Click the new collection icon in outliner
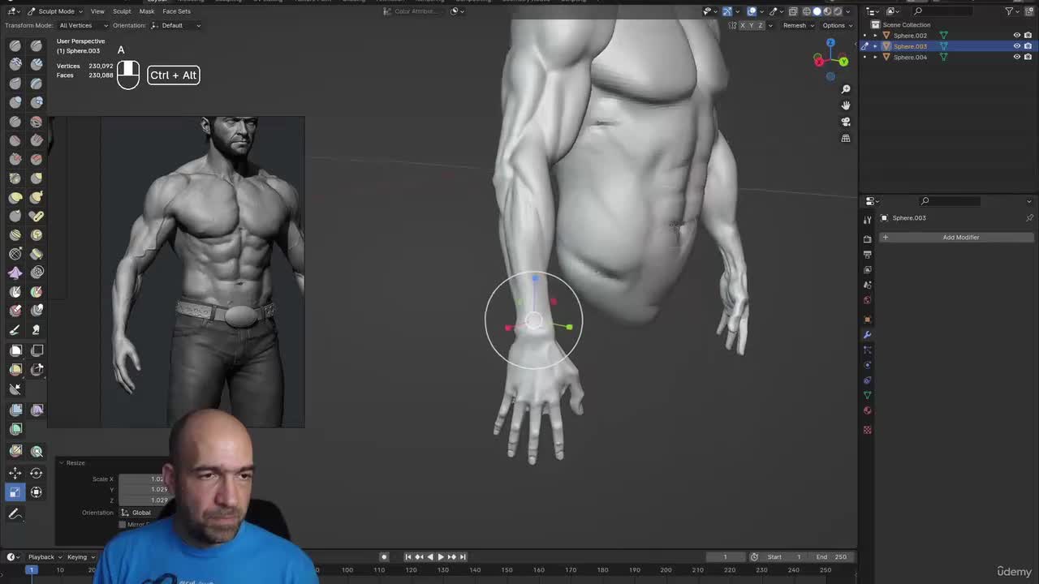This screenshot has height=584, width=1039. [1029, 11]
